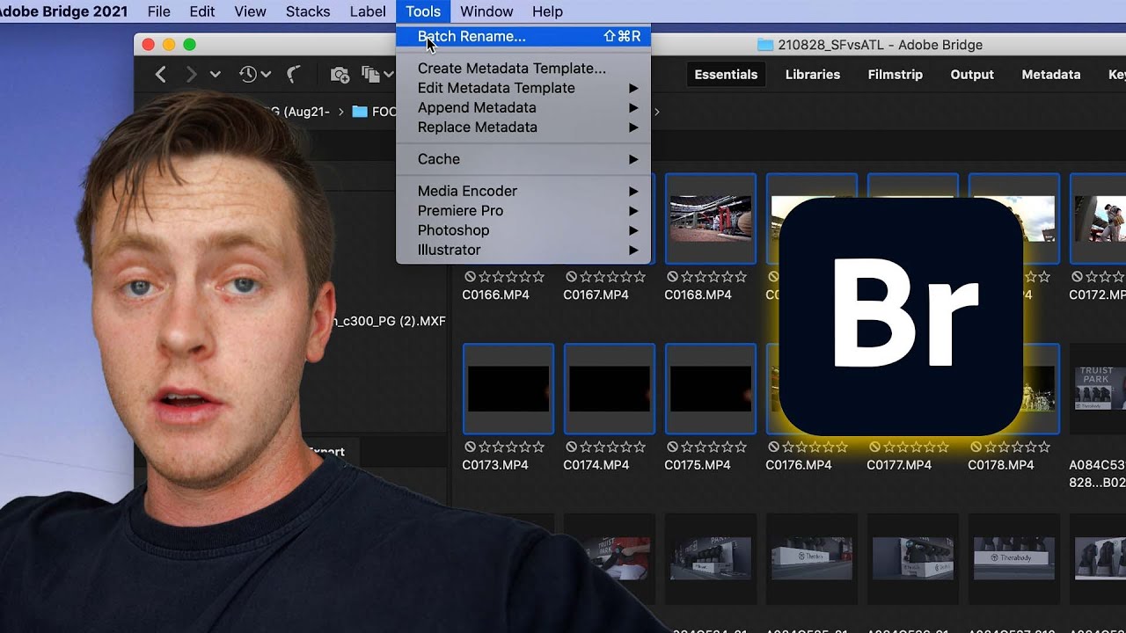
Task: Select the C0173.MP4 thumbnail
Action: point(508,389)
